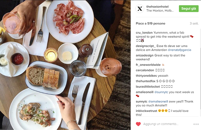Follow the @sunnytc mention link
Viewport: 201px width, 130px height.
point(161,92)
